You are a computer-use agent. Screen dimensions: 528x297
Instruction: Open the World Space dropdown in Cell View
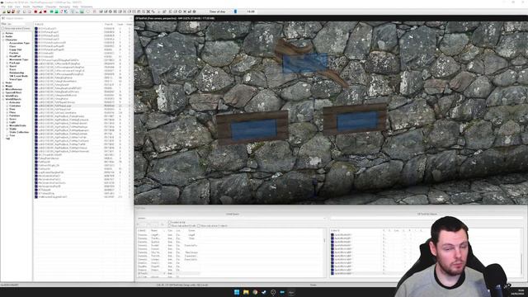pyautogui.click(x=232, y=218)
